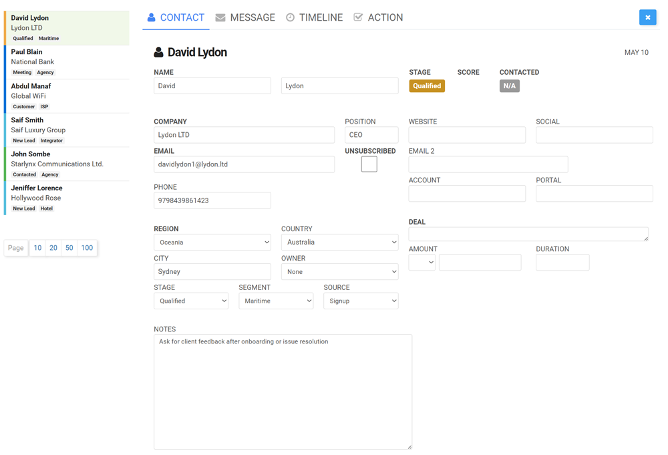Viewport: 668px width, 455px height.
Task: Open the Source dropdown showing Signup
Action: click(x=361, y=301)
